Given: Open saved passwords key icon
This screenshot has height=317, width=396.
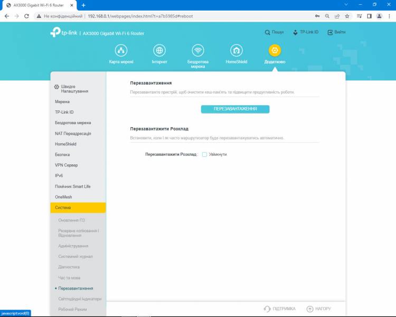Looking at the screenshot, I should (317, 16).
